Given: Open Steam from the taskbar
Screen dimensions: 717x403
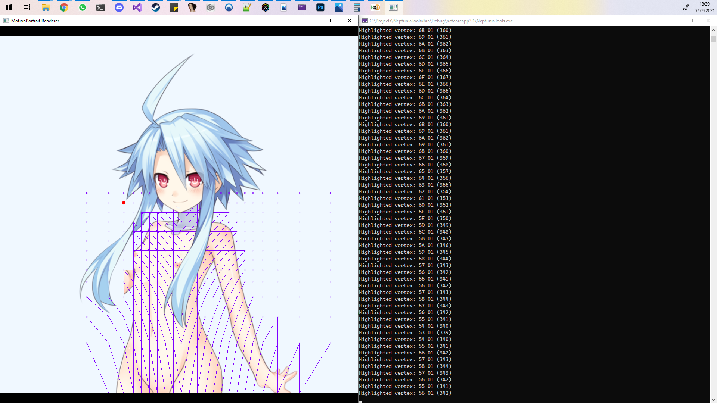Looking at the screenshot, I should click(156, 7).
